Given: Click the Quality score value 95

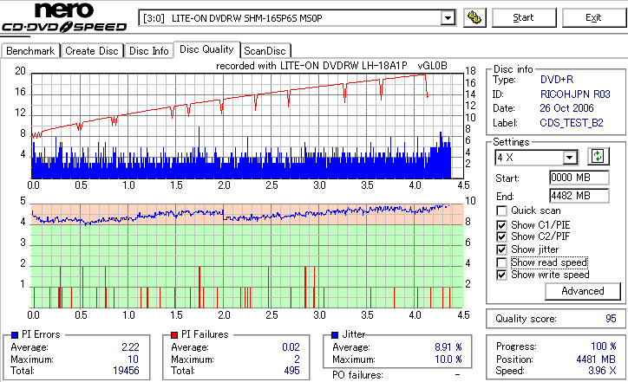Looking at the screenshot, I should coord(611,319).
